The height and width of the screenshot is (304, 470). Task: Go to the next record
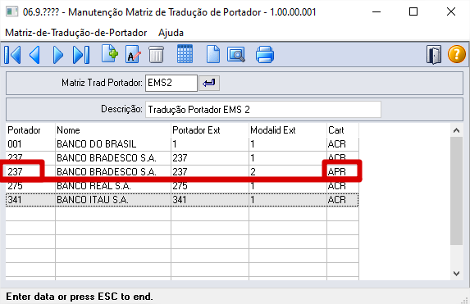tap(58, 55)
